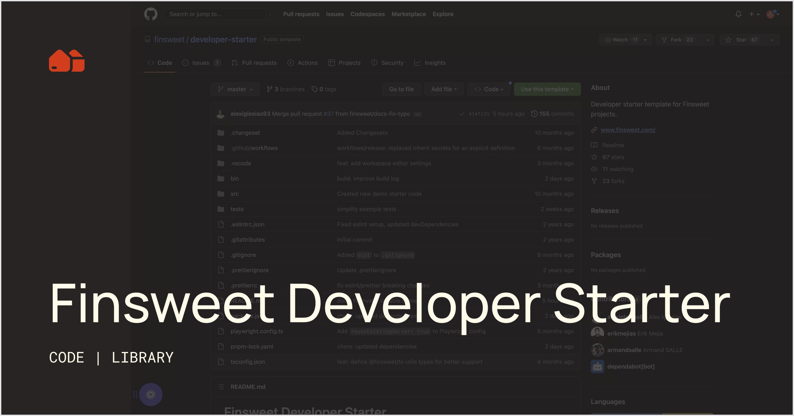Open contributor armandsalle profile
The height and width of the screenshot is (416, 794).
point(624,350)
